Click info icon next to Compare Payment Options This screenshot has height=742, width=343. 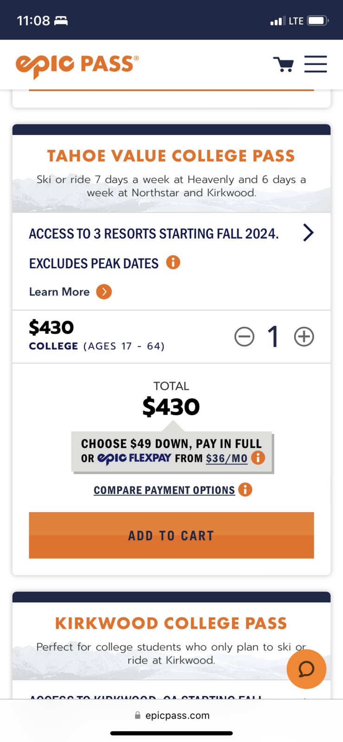click(x=245, y=490)
